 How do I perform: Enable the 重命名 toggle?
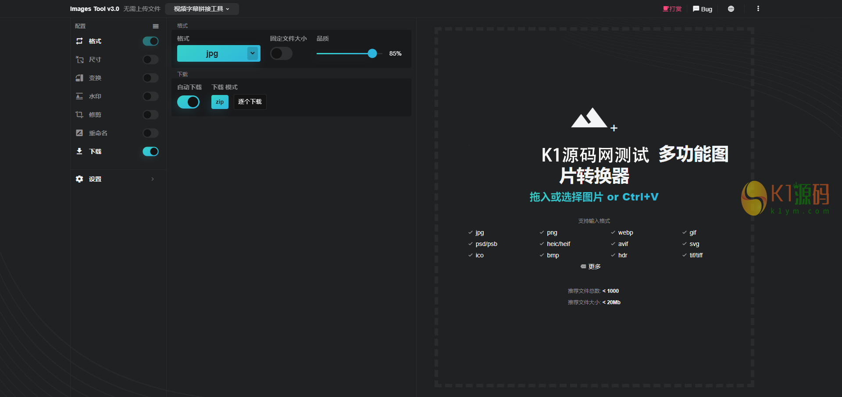(x=150, y=133)
